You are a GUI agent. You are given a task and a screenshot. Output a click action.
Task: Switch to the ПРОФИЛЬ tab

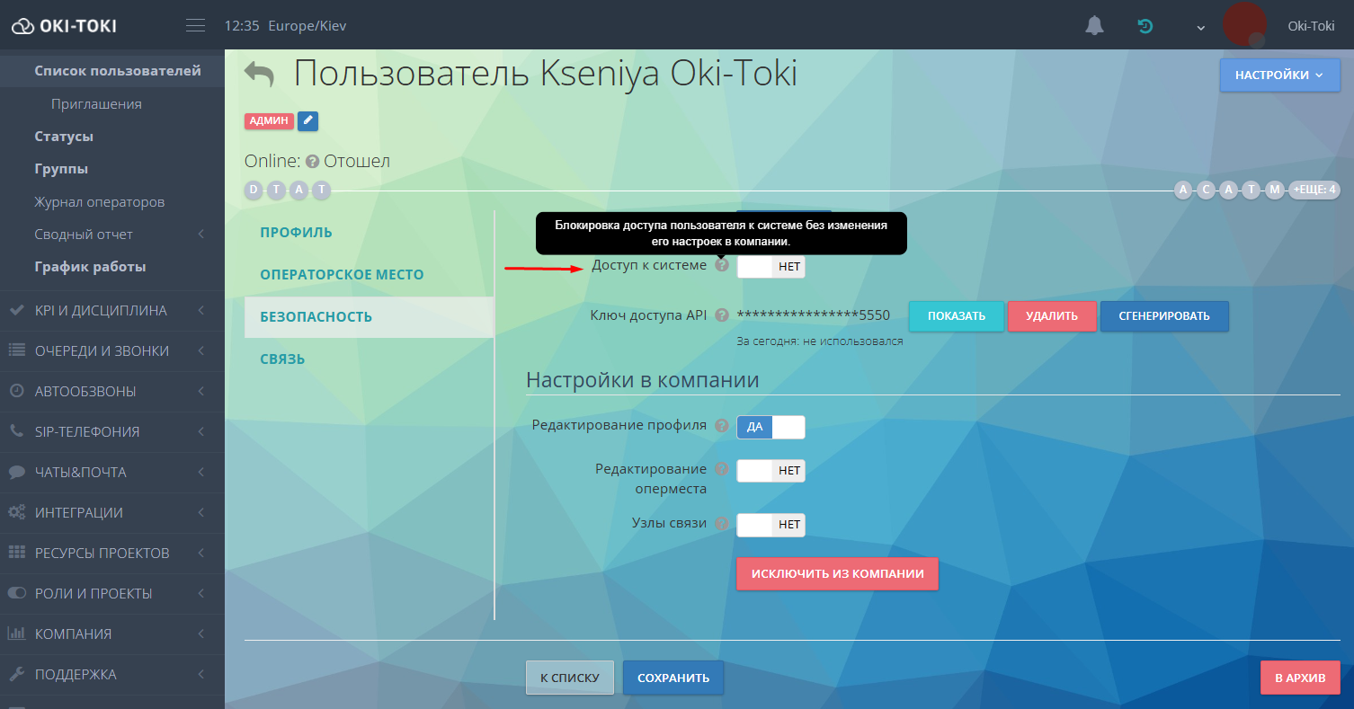370,233
